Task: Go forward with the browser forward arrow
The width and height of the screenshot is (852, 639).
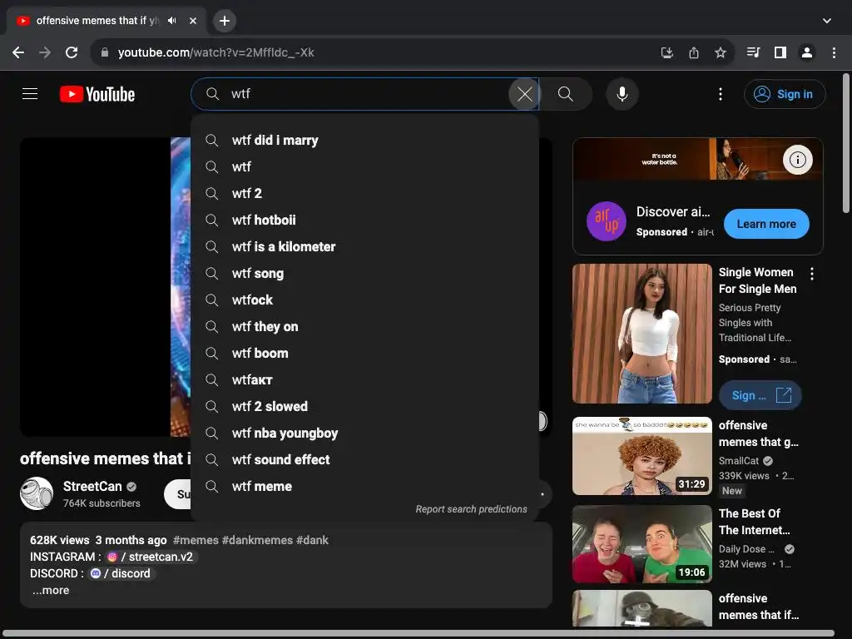Action: click(45, 52)
